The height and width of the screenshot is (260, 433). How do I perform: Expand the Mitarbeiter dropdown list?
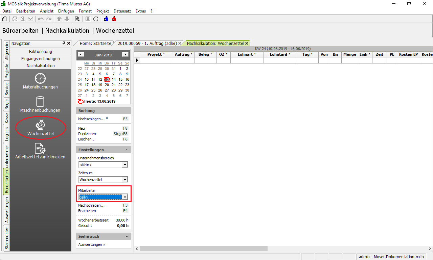[x=125, y=197]
